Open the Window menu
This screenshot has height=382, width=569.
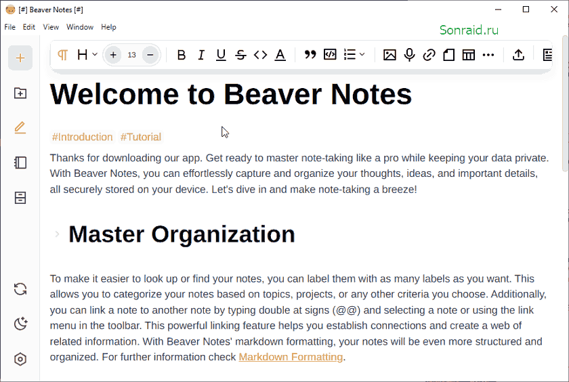80,27
